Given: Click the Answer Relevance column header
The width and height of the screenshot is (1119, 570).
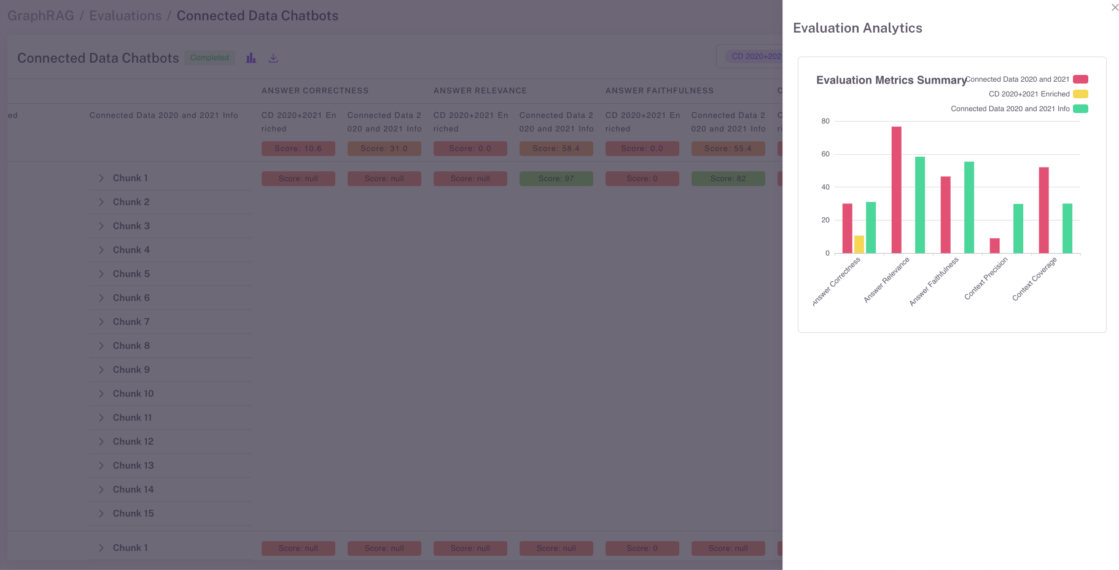Looking at the screenshot, I should coord(480,91).
